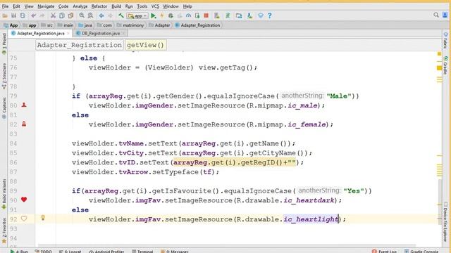Open the VCS menu

(x=155, y=6)
